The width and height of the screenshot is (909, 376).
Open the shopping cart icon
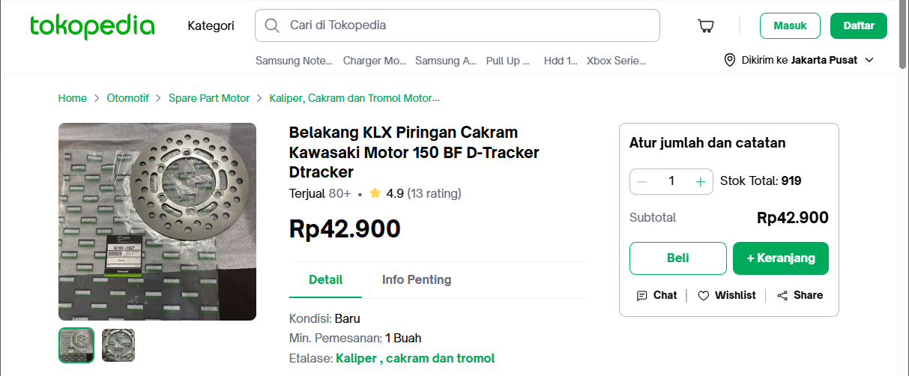pos(705,26)
